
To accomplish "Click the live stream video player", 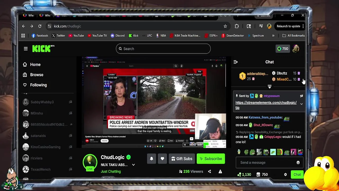I will click(154, 102).
